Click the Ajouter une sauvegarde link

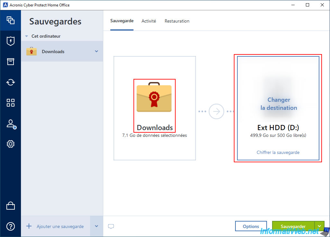click(60, 226)
